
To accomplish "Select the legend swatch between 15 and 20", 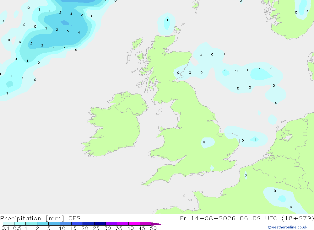I will (x=77, y=224).
